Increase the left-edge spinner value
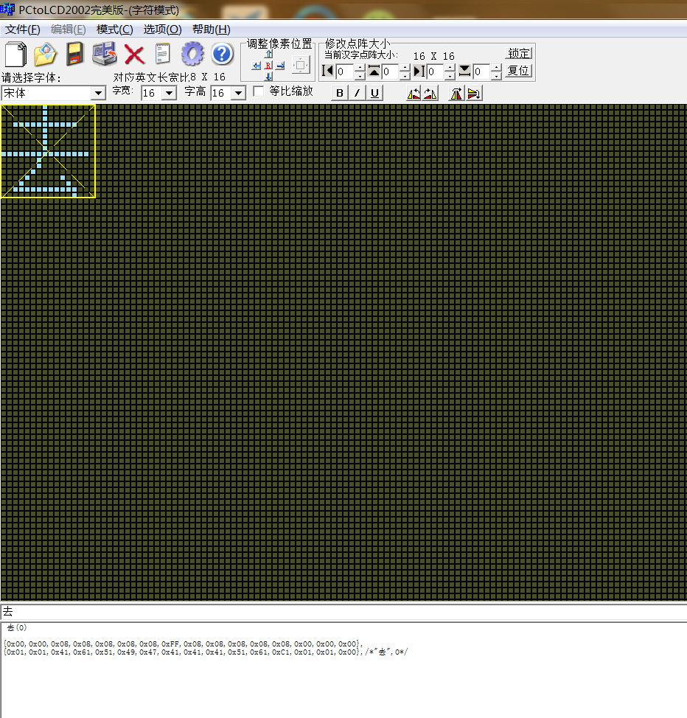 coord(360,67)
